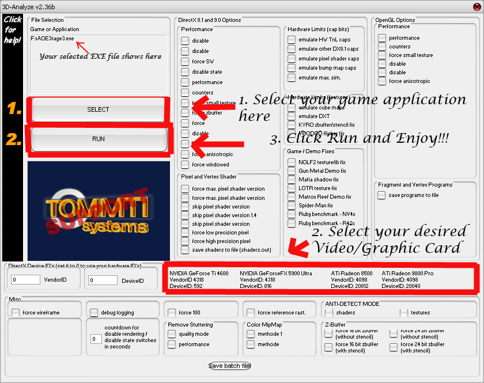
Task: Check 'save shaders to file (shaders.out)'
Action: (x=185, y=250)
